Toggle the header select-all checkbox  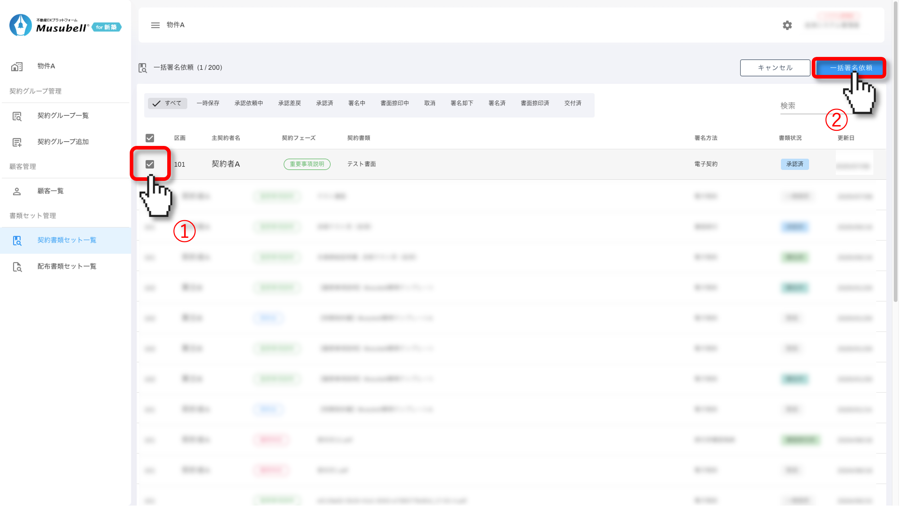150,138
